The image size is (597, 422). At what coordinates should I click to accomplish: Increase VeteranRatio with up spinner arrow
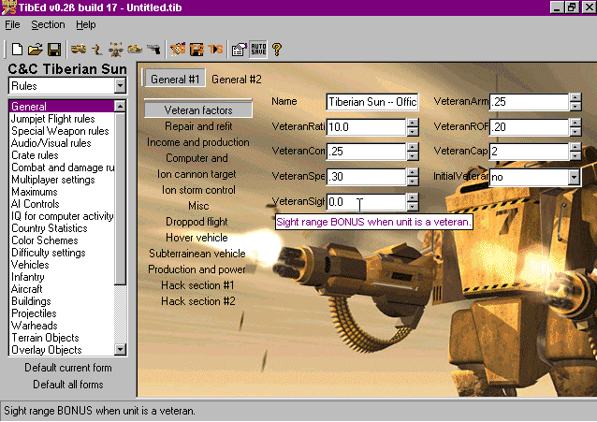(x=413, y=123)
